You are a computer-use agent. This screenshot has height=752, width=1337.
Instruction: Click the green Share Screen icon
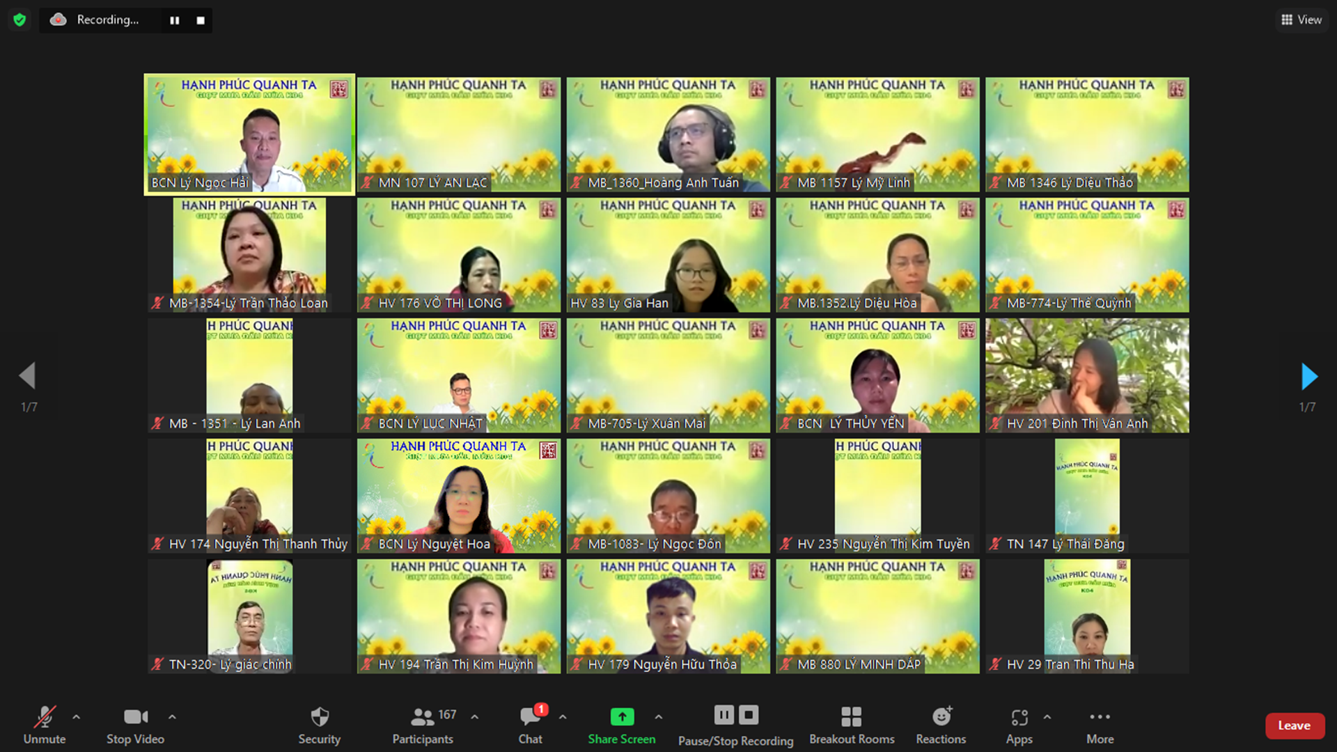pos(622,716)
